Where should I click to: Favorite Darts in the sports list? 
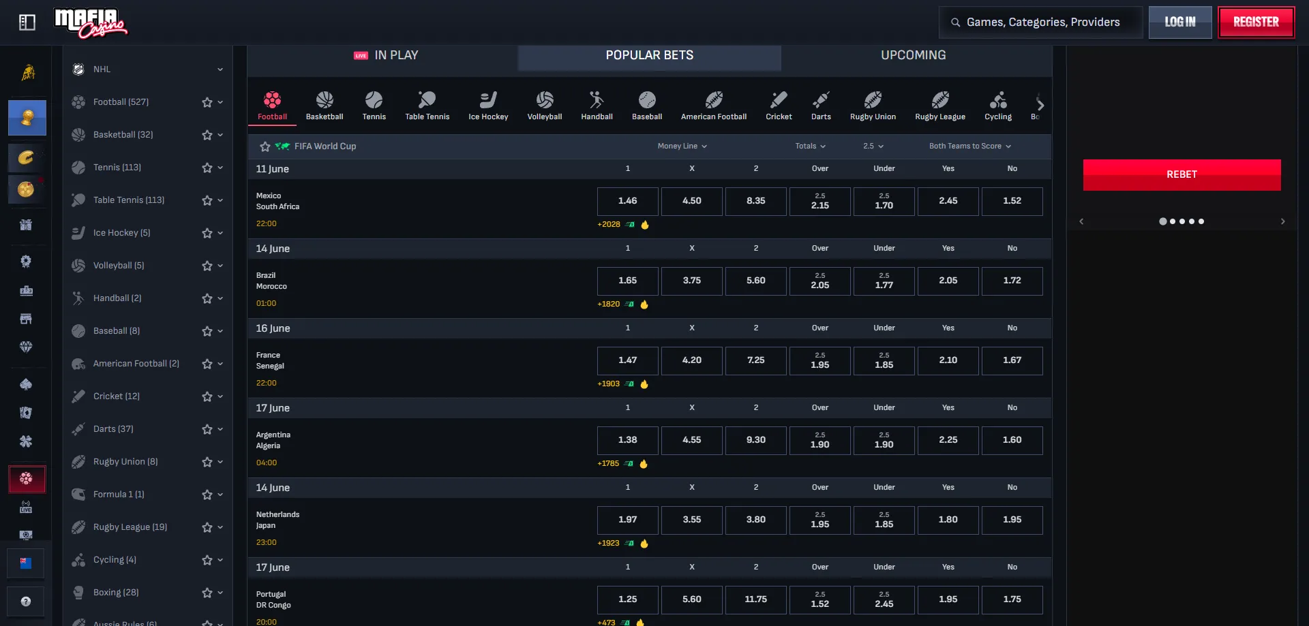click(207, 429)
